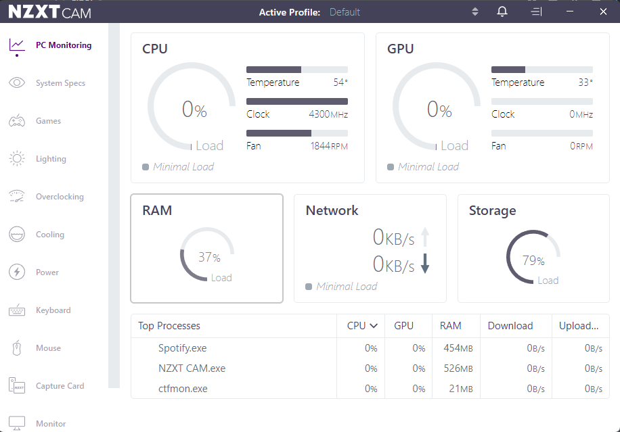
Task: Open Games via the gamepad icon
Action: [x=17, y=121]
